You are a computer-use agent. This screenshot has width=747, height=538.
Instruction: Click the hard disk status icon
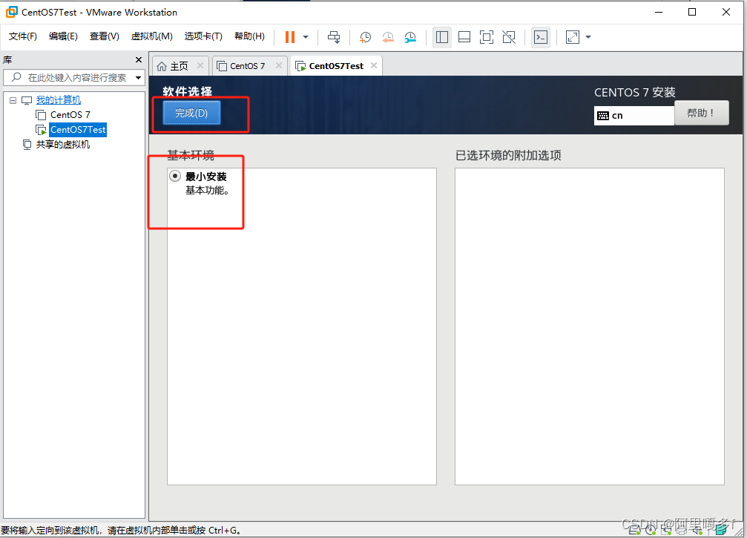(634, 530)
